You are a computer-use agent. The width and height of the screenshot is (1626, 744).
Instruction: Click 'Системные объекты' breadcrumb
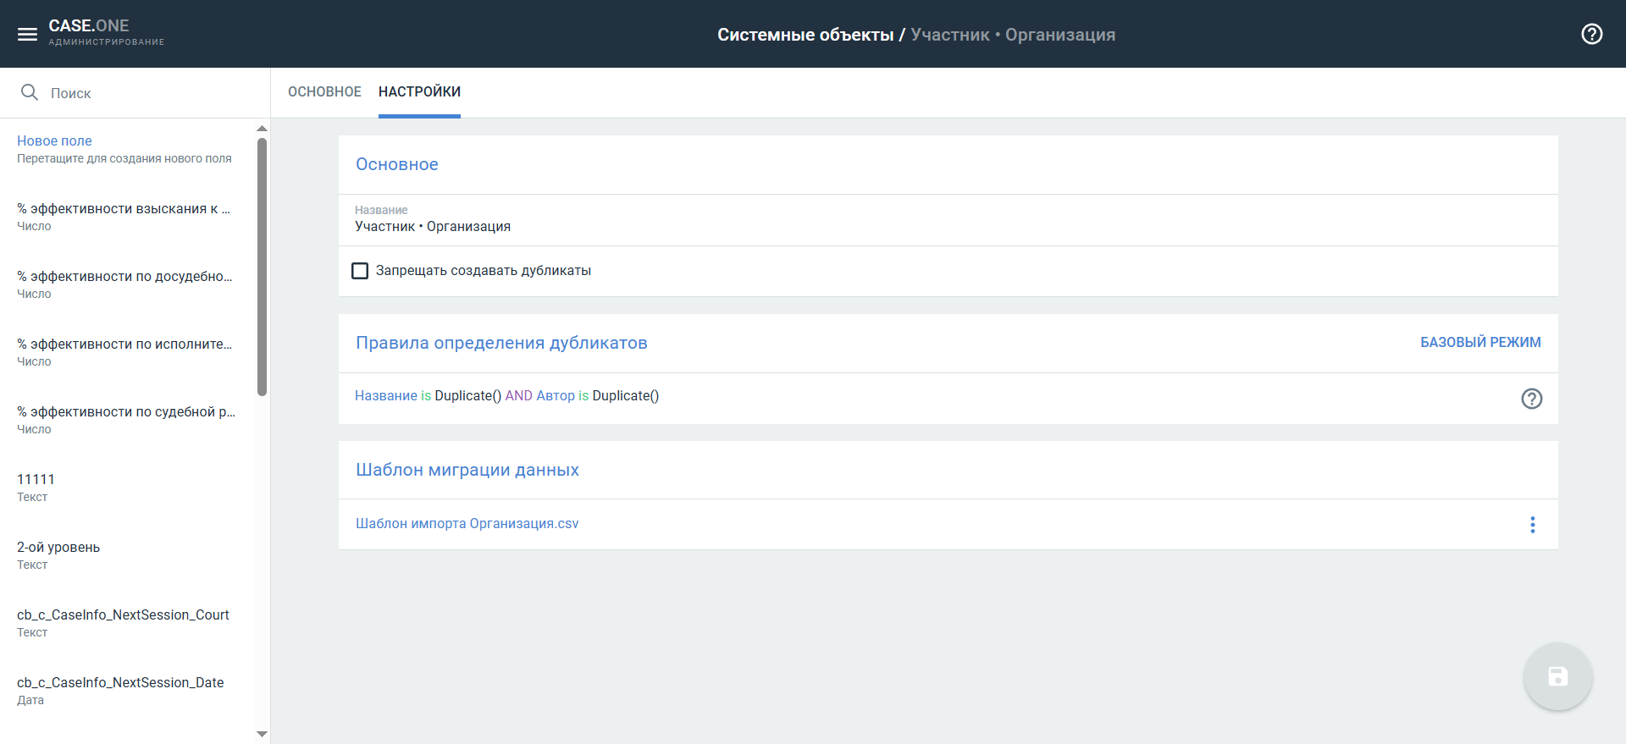click(x=805, y=35)
